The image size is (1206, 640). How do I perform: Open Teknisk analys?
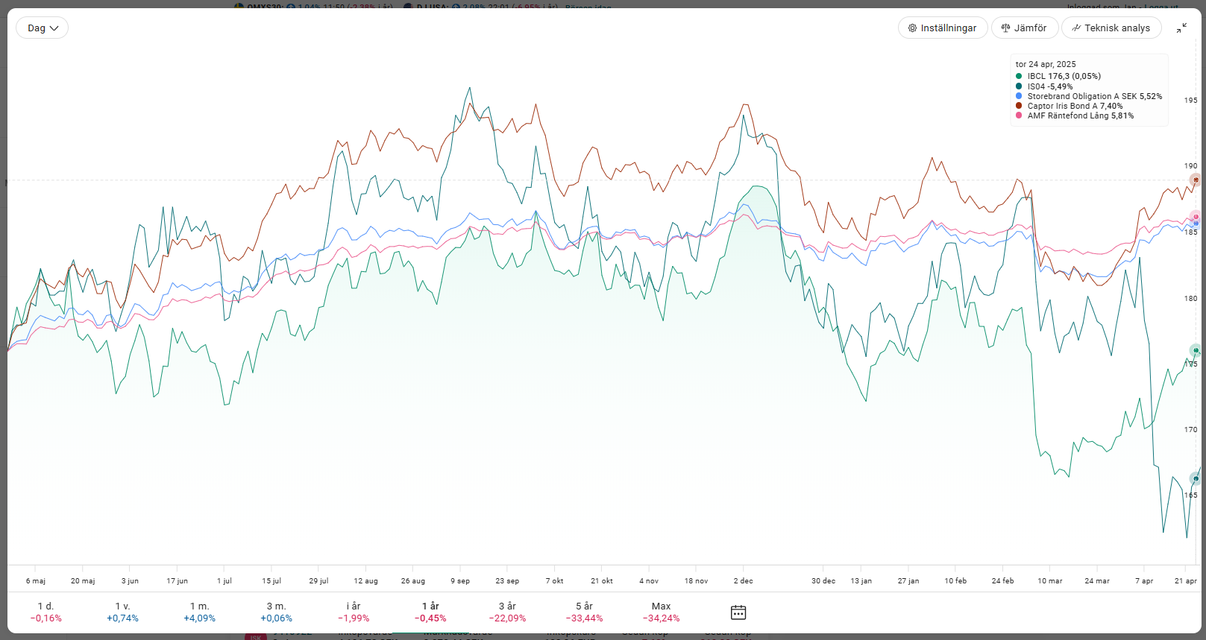[1111, 28]
